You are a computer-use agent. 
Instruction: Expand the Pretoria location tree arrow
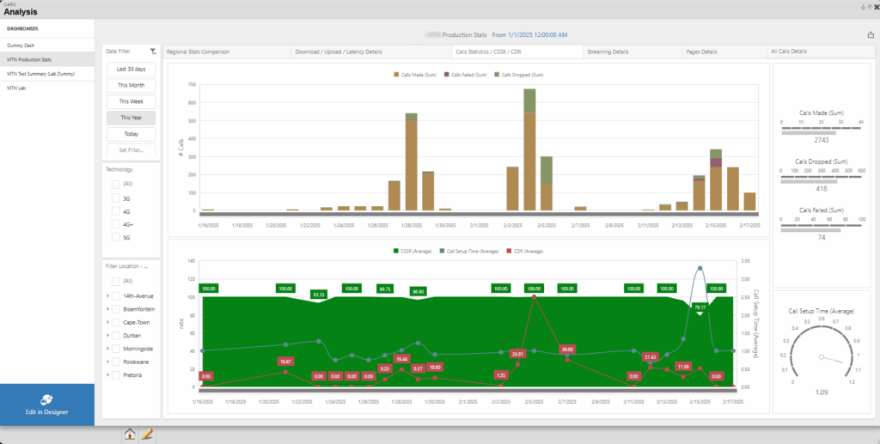[x=107, y=374]
